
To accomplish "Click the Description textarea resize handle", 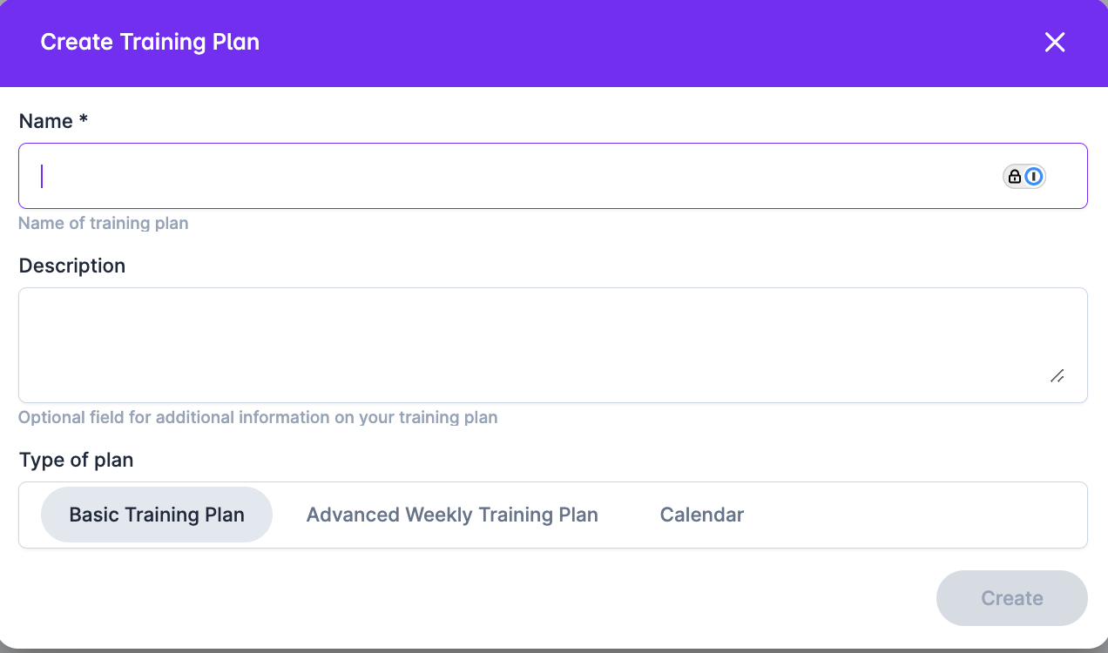I will (x=1057, y=376).
